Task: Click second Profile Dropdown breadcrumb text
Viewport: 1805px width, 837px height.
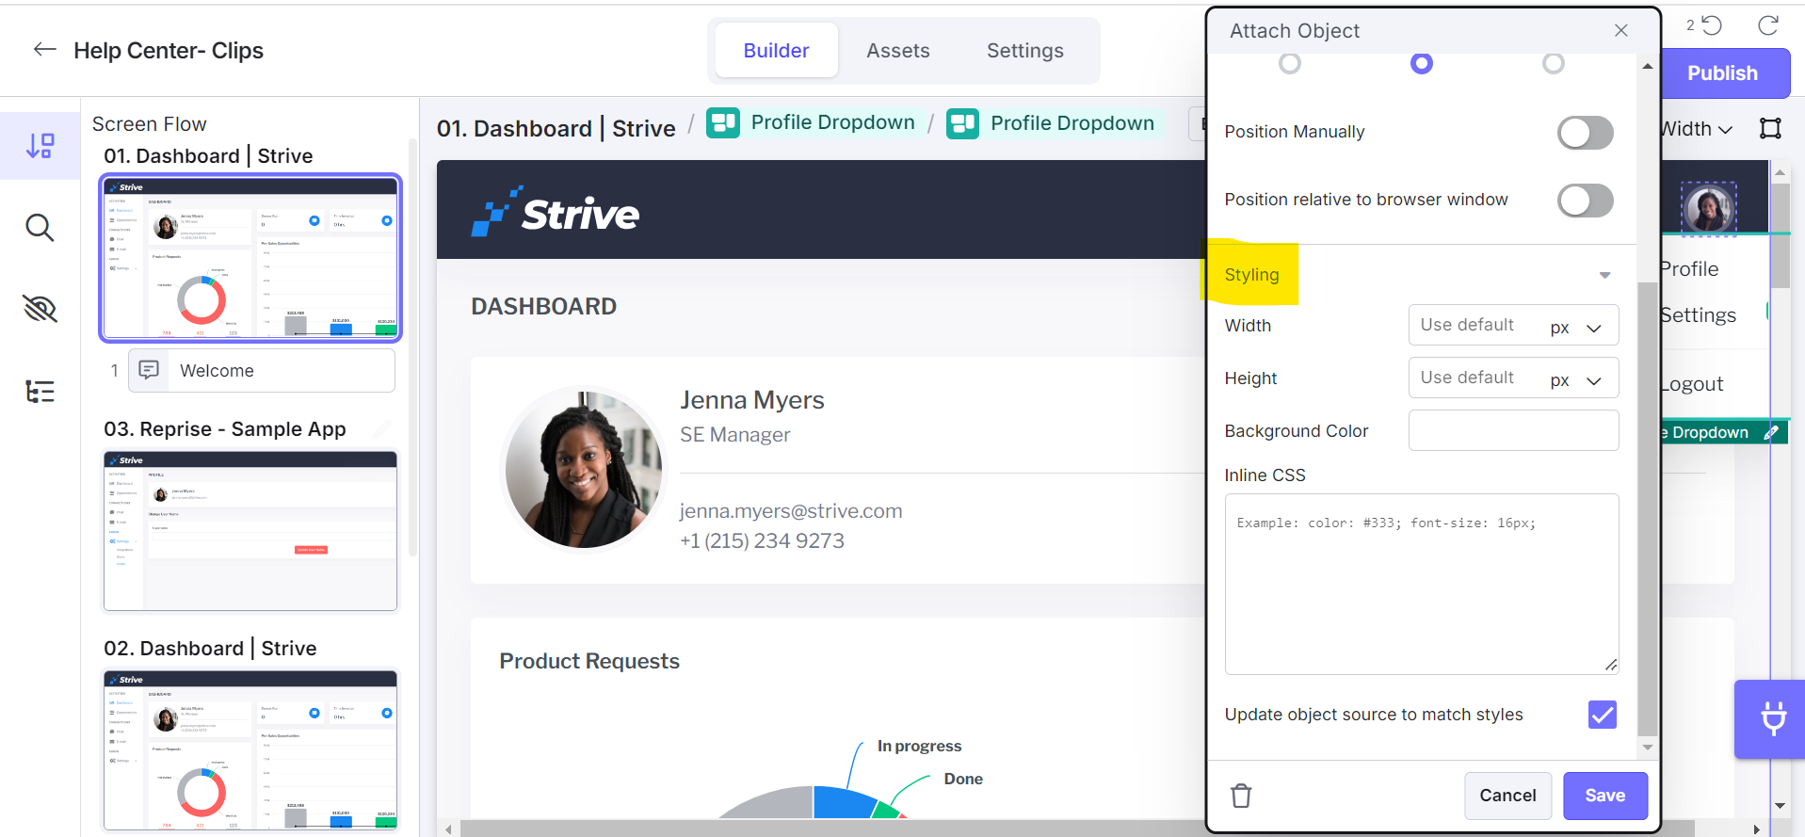Action: [1072, 123]
